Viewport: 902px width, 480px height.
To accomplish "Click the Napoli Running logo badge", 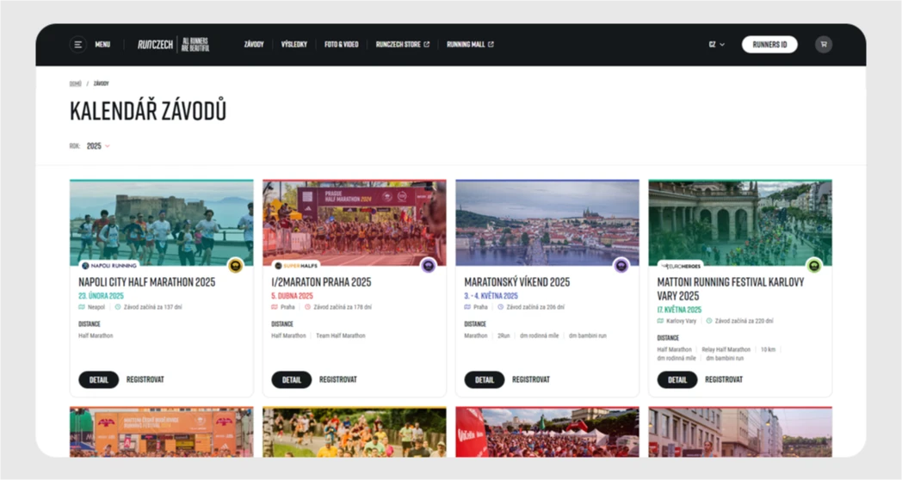I will 109,266.
